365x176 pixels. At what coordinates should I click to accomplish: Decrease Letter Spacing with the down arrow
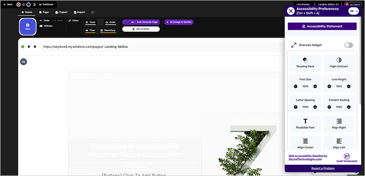tap(296, 107)
